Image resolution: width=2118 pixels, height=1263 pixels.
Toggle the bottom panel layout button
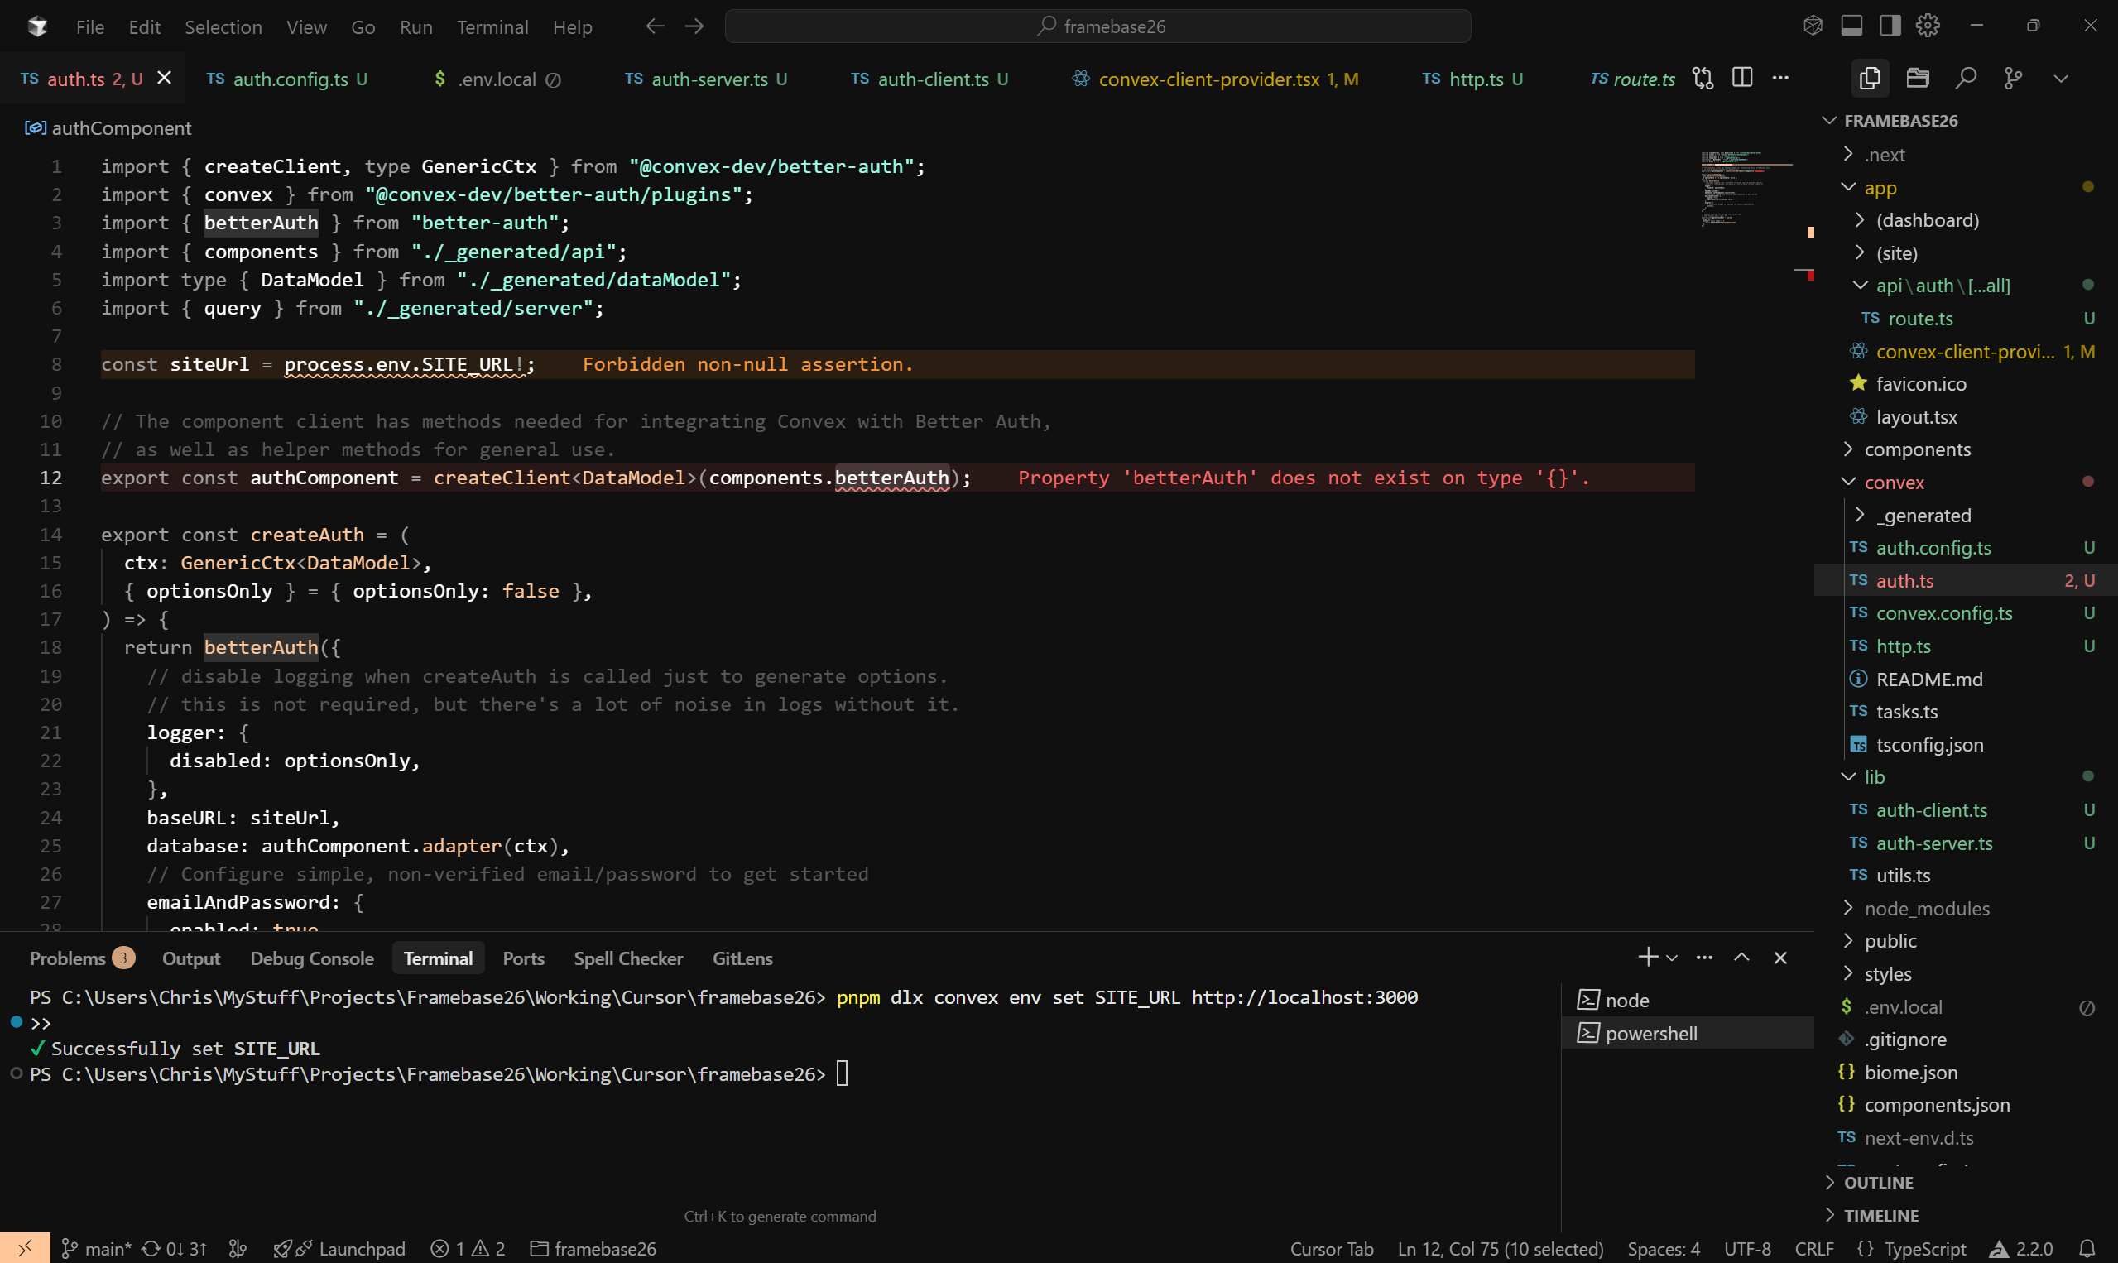pos(1851,26)
